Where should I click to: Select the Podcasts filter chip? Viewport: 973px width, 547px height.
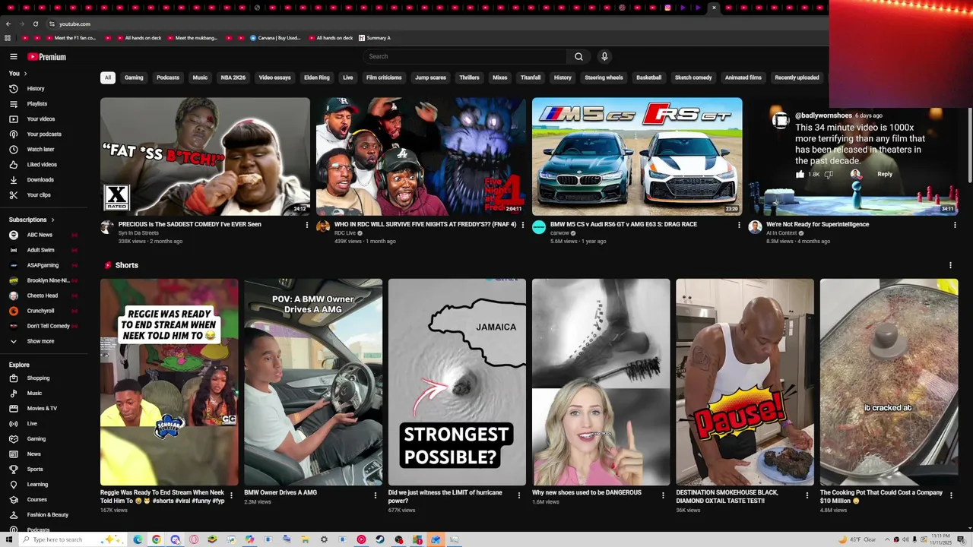coord(168,77)
